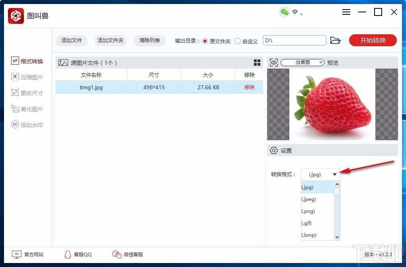Click the format list scrollbar down arrow
Viewport: 406px width, 267px height.
point(337,237)
